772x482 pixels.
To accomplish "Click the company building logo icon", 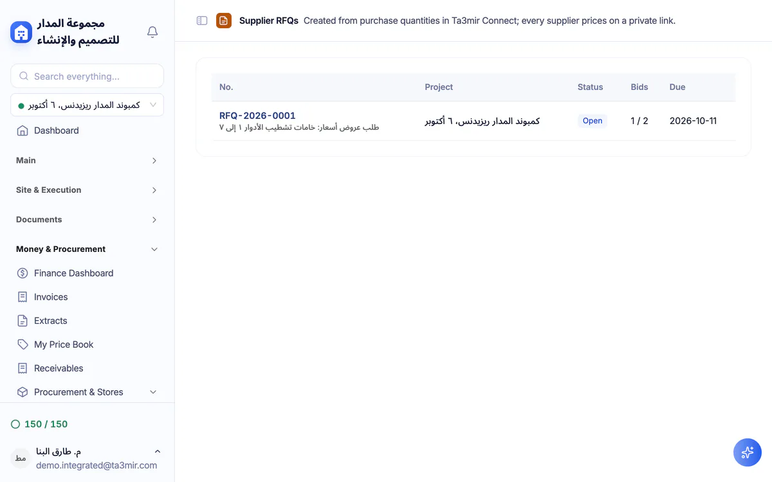I will 21,32.
